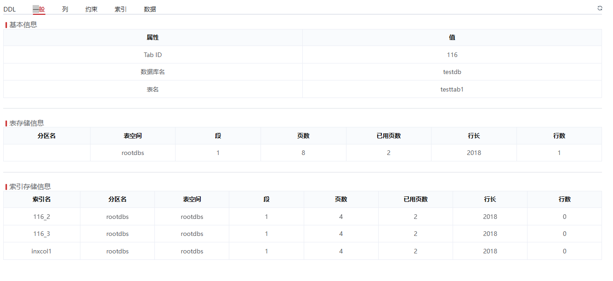Viewport: 613px width, 281px height.
Task: Click the 表存储信息 section heading
Action: [27, 123]
